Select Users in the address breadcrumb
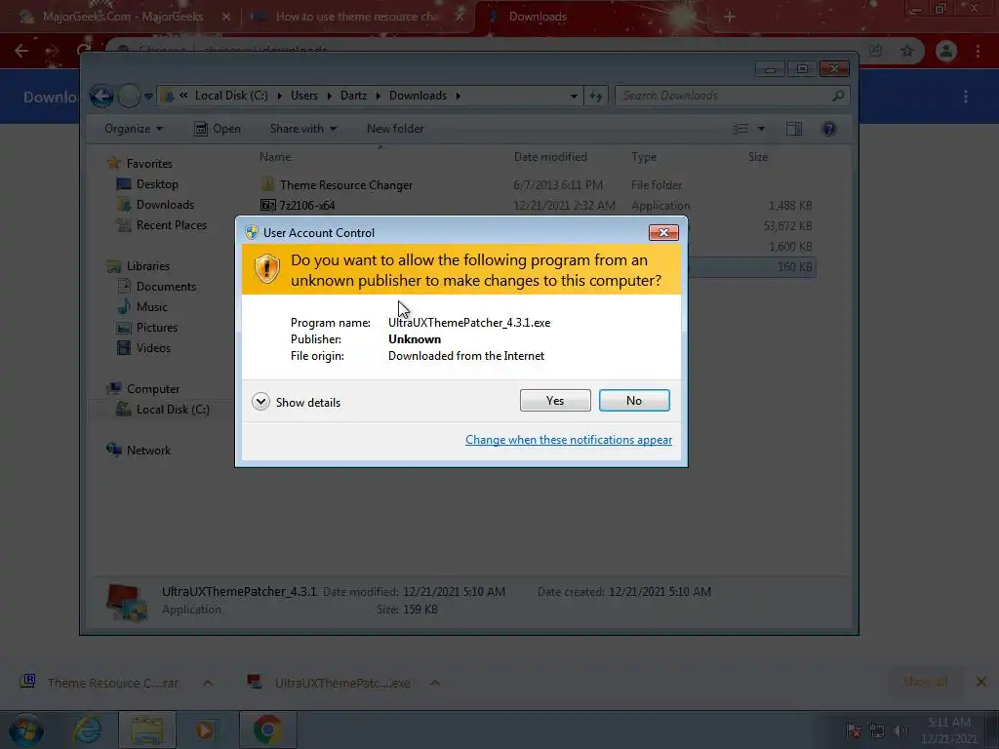 tap(304, 96)
